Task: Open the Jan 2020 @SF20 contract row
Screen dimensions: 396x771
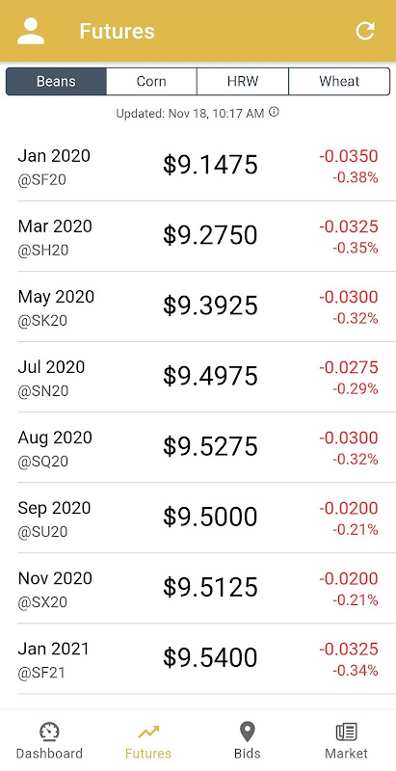Action: tap(198, 166)
